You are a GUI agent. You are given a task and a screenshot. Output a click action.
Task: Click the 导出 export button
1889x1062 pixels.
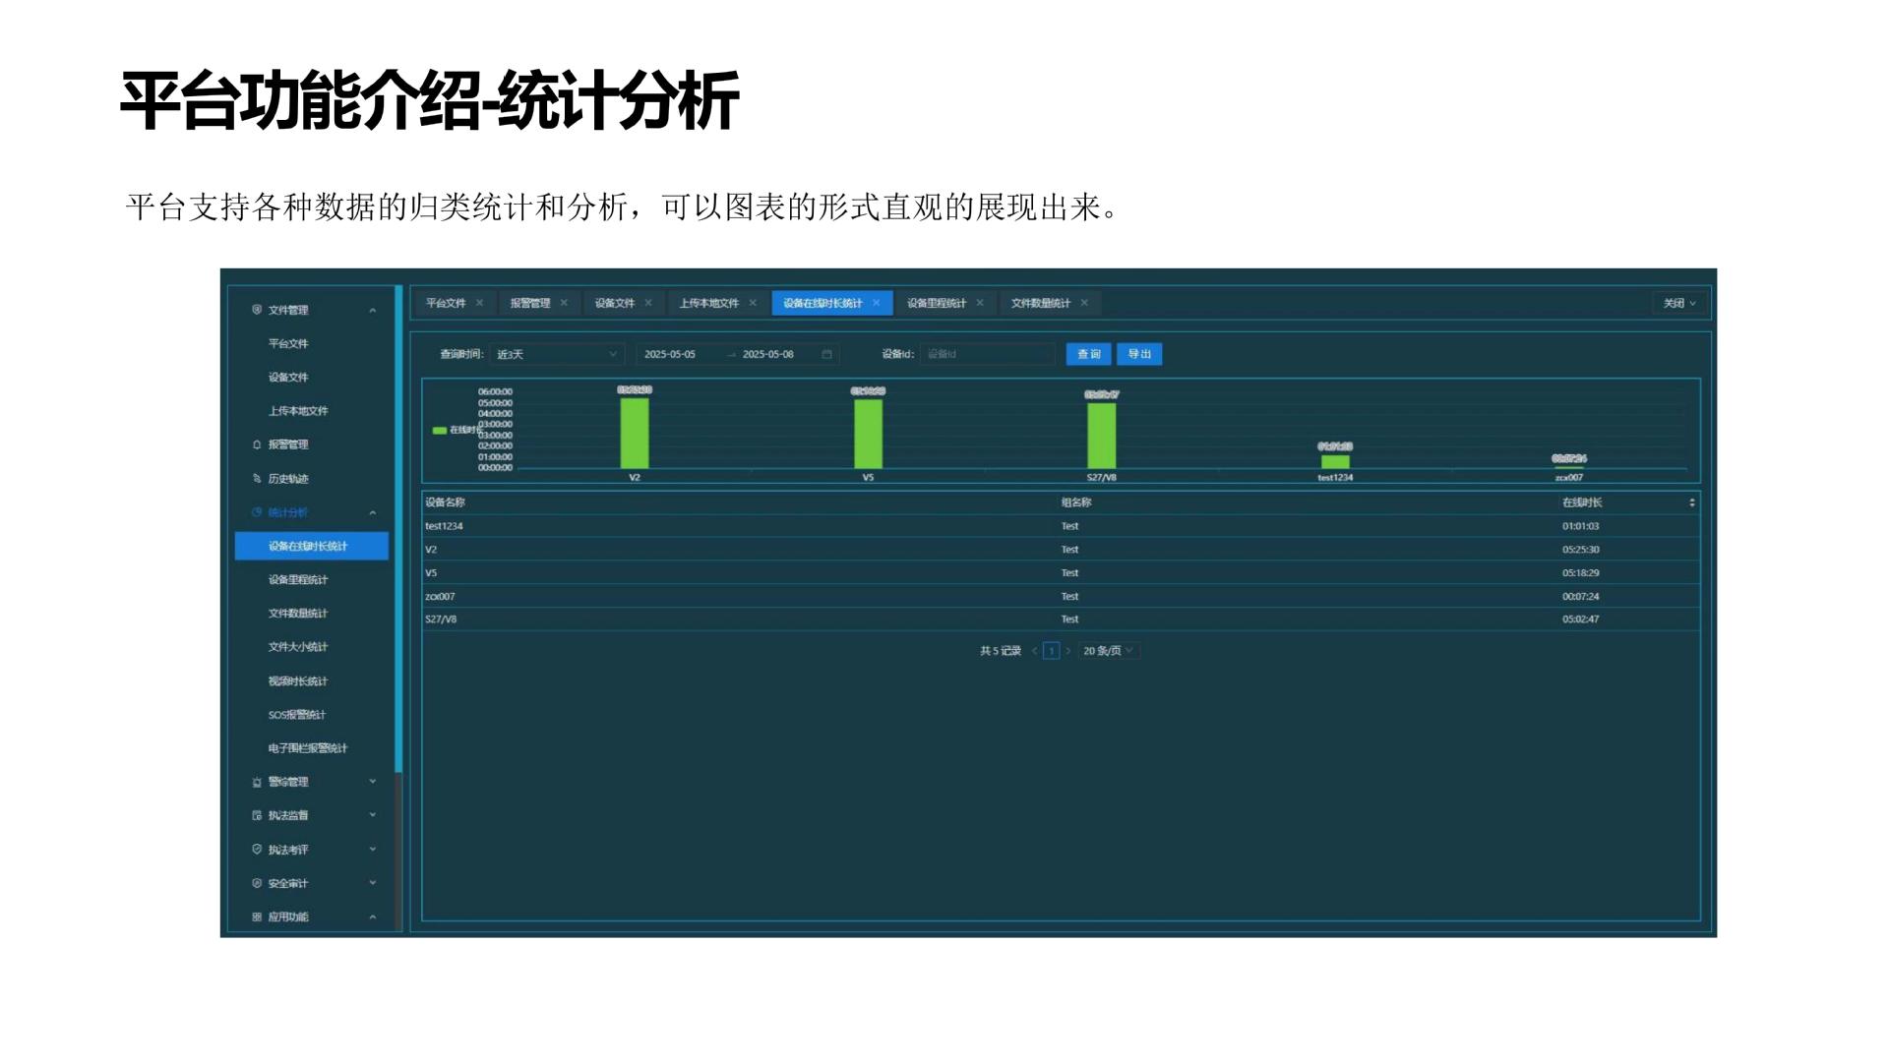[1140, 354]
